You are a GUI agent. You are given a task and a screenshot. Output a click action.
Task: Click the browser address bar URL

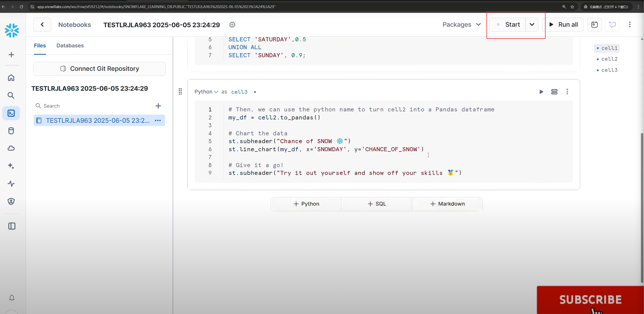[156, 7]
